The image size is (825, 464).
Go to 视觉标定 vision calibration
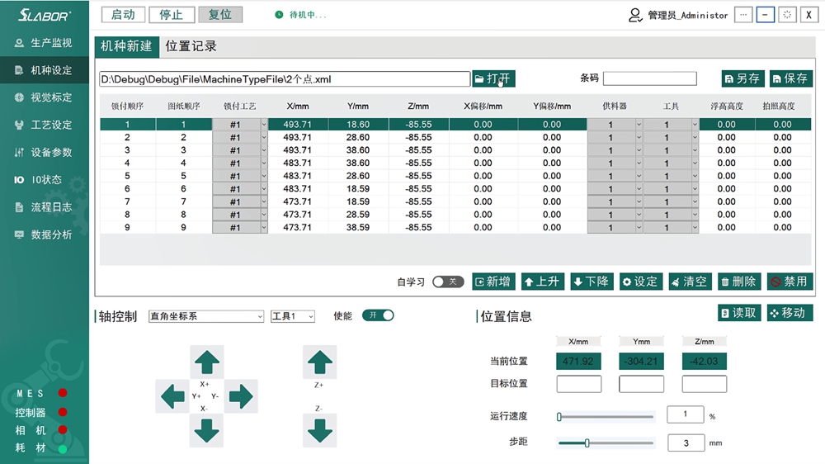[x=45, y=97]
